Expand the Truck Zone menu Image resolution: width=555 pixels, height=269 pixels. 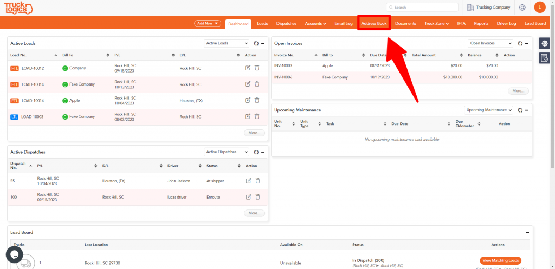[437, 24]
